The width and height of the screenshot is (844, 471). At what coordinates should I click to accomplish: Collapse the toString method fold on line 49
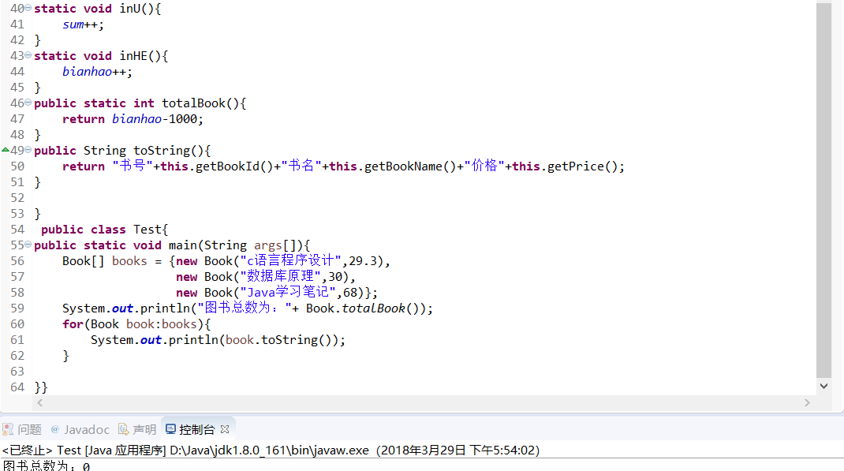tap(28, 150)
